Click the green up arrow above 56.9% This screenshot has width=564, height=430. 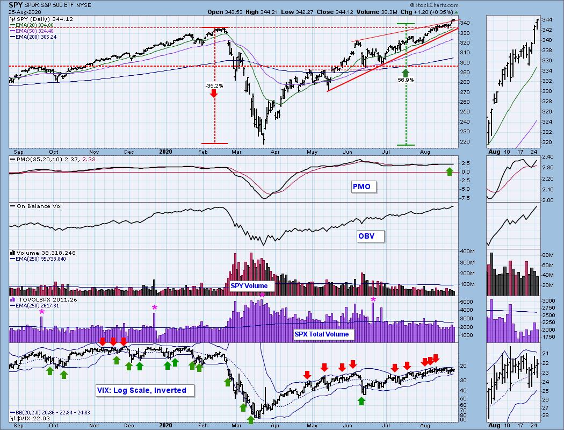coord(406,73)
